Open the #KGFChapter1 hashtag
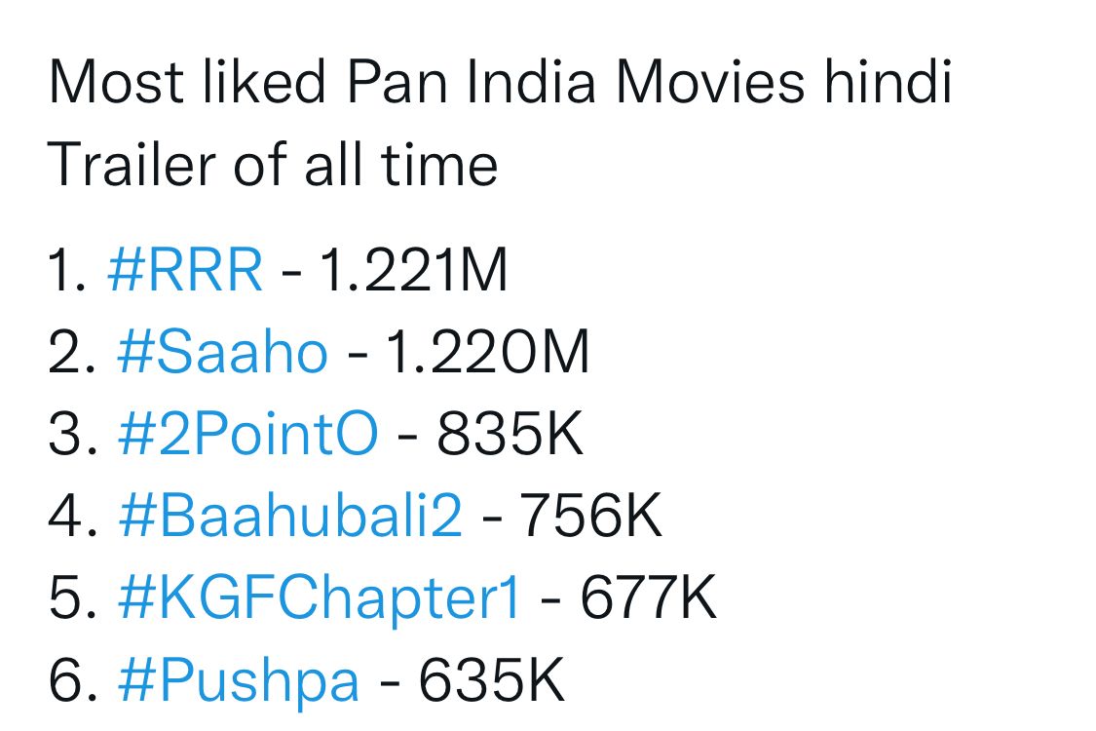 [x=320, y=599]
